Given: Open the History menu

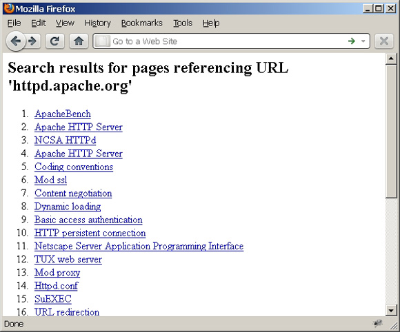Looking at the screenshot, I should (x=98, y=23).
